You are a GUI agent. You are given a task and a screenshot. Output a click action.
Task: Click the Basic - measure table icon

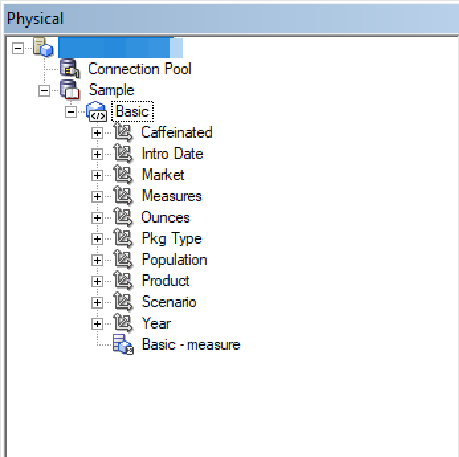pos(123,344)
